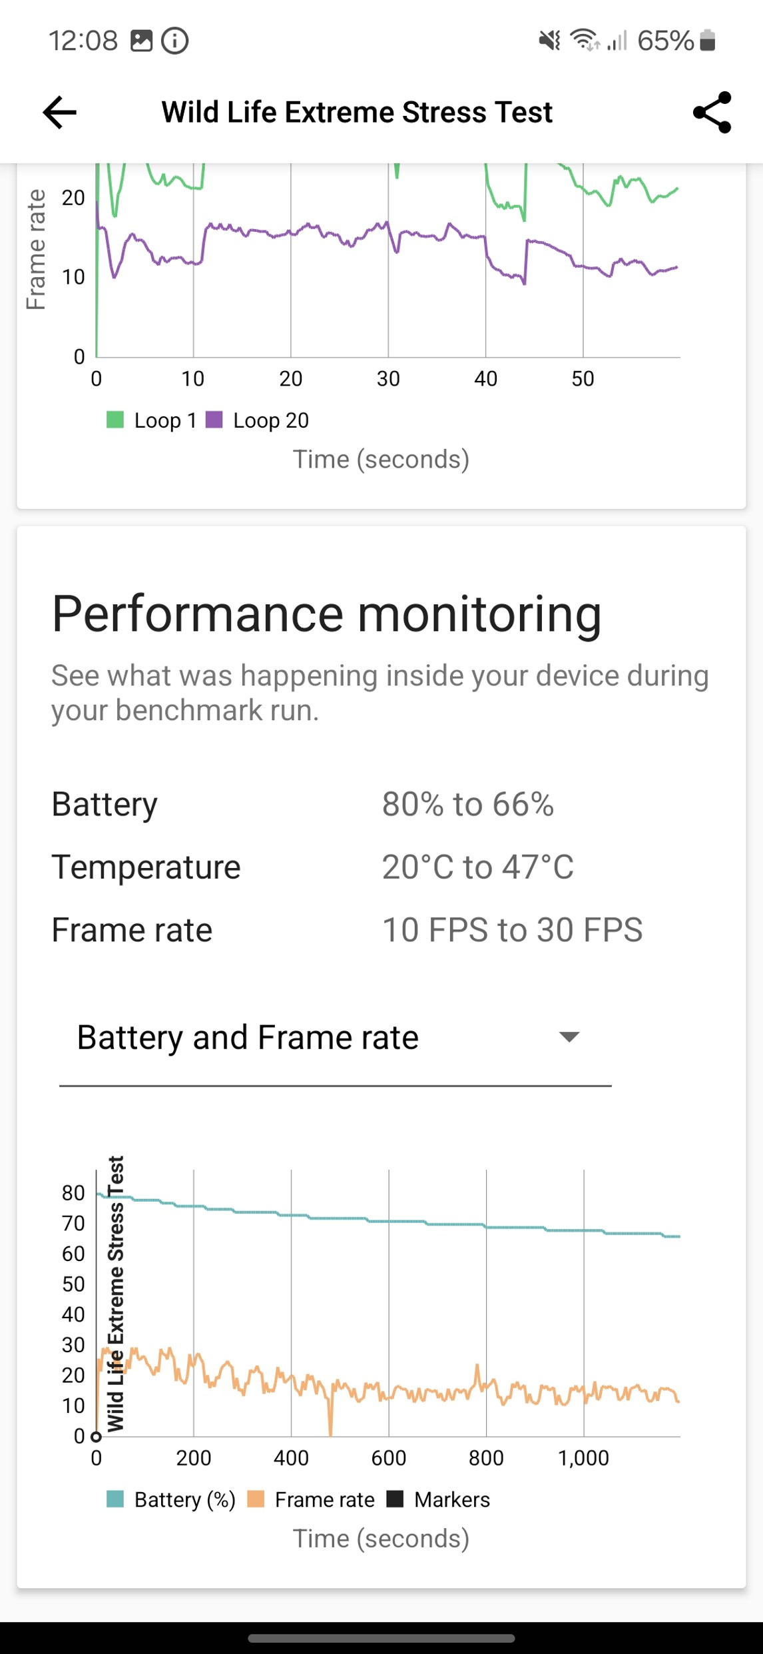The height and width of the screenshot is (1654, 763).
Task: Tap the Wi-Fi status icon
Action: 584,41
